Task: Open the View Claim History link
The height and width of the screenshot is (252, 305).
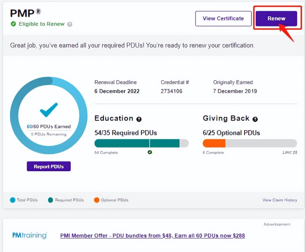Action: click(279, 200)
